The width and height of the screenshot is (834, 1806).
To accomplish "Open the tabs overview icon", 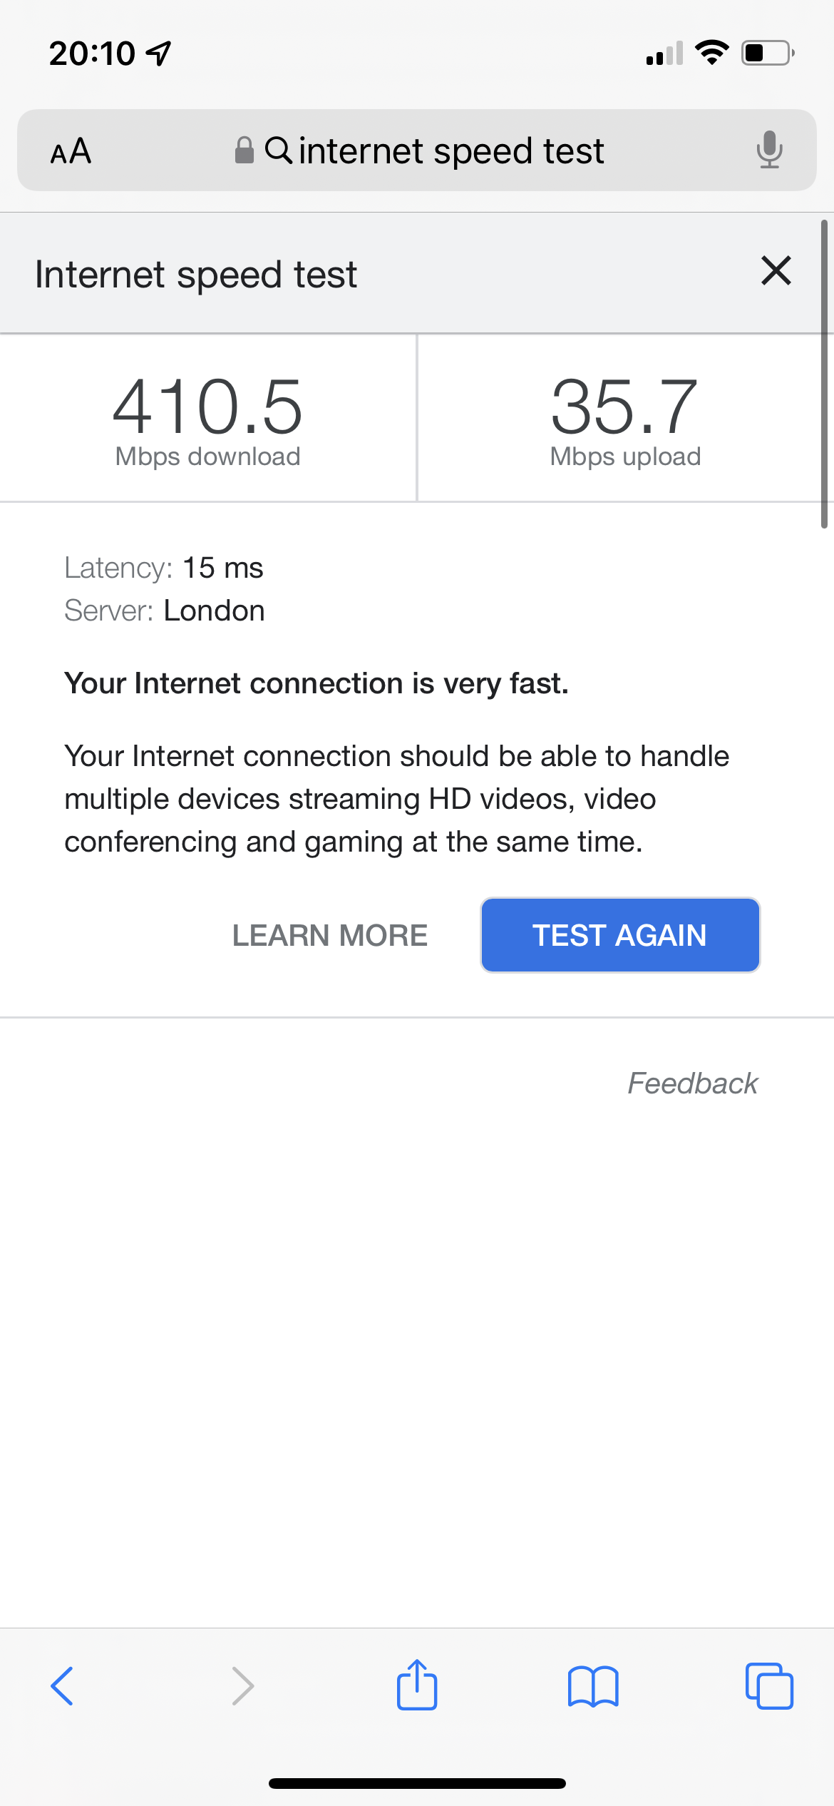I will [769, 1686].
